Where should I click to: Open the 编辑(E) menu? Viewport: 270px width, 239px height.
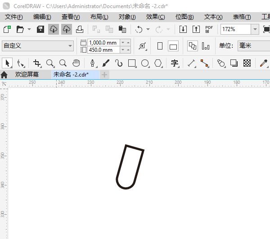pos(42,17)
